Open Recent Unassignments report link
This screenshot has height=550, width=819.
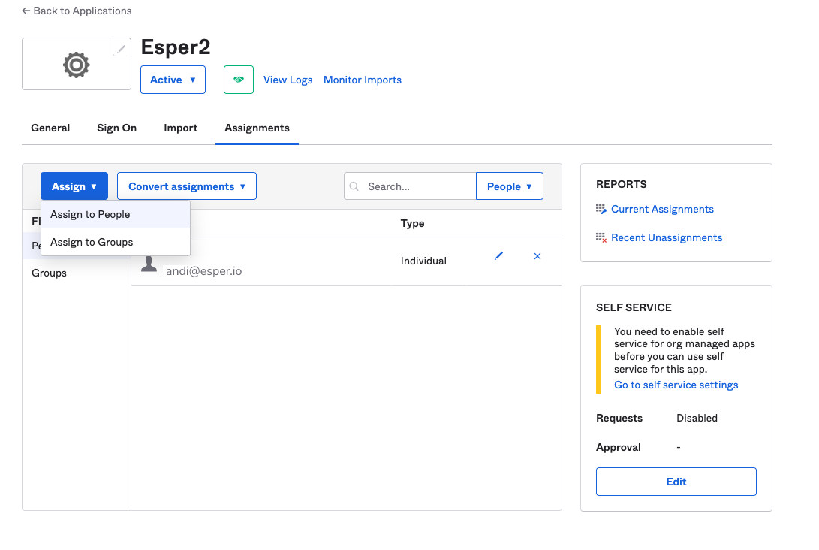point(667,238)
